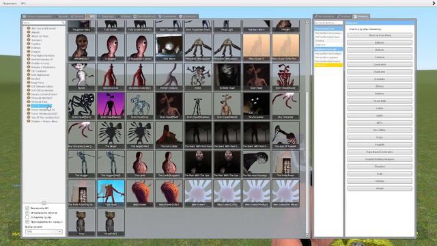Switch to the Утилиты tab in right panel
The height and width of the screenshot is (246, 437).
pos(361,16)
